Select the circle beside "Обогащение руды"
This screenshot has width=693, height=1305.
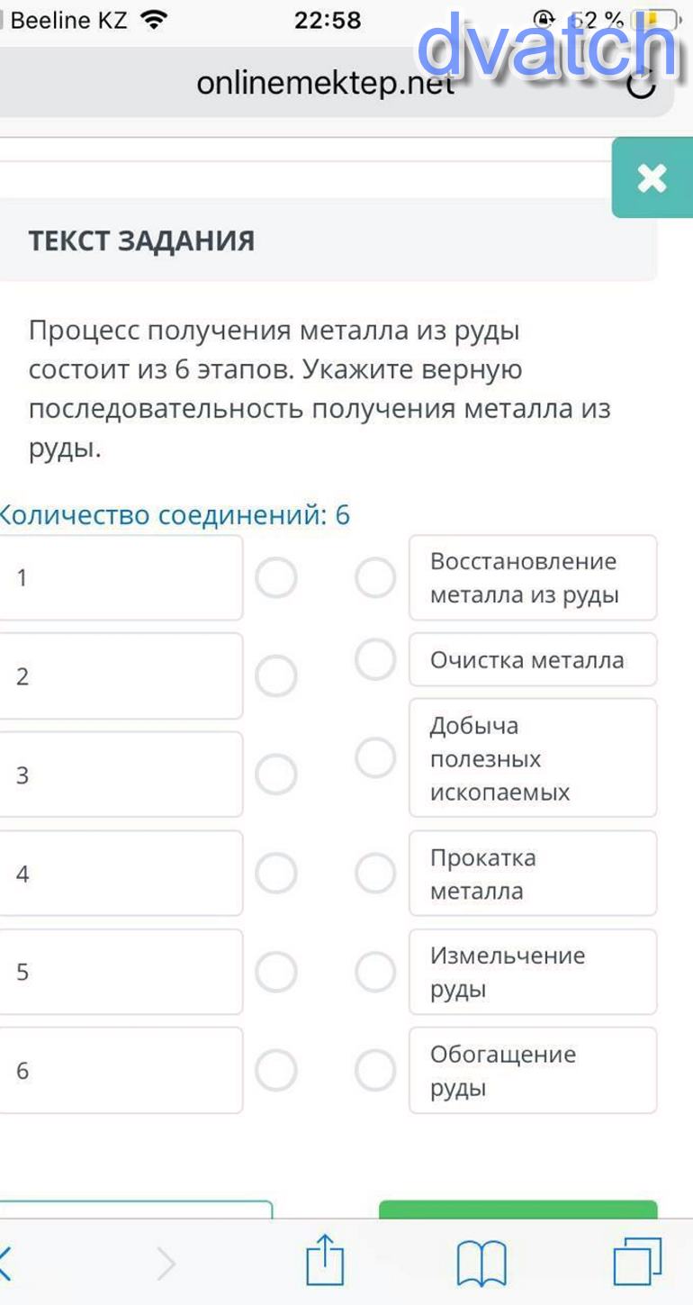click(375, 1070)
